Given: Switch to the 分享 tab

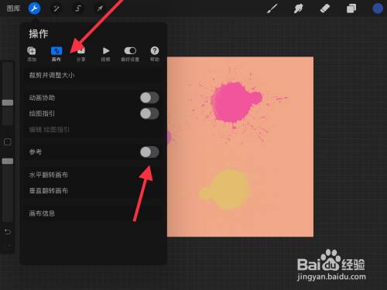Looking at the screenshot, I should click(x=80, y=54).
